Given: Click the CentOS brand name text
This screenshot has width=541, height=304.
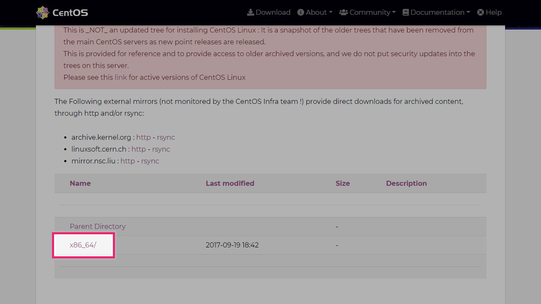Looking at the screenshot, I should click(x=70, y=13).
